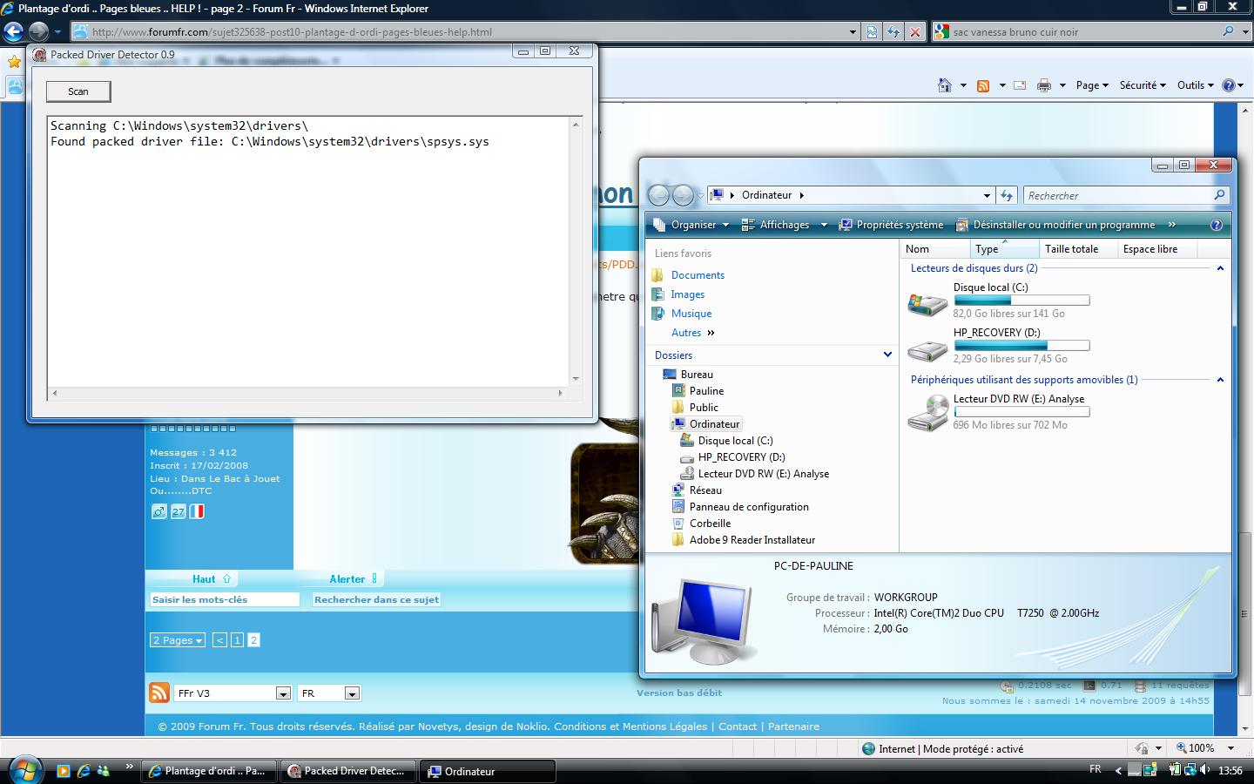This screenshot has width=1254, height=784.
Task: Collapse the Dossiers folder pane
Action: pos(887,355)
